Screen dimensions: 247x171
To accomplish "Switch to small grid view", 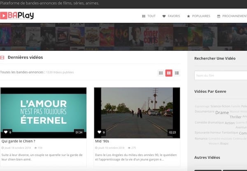I will pos(161,73).
